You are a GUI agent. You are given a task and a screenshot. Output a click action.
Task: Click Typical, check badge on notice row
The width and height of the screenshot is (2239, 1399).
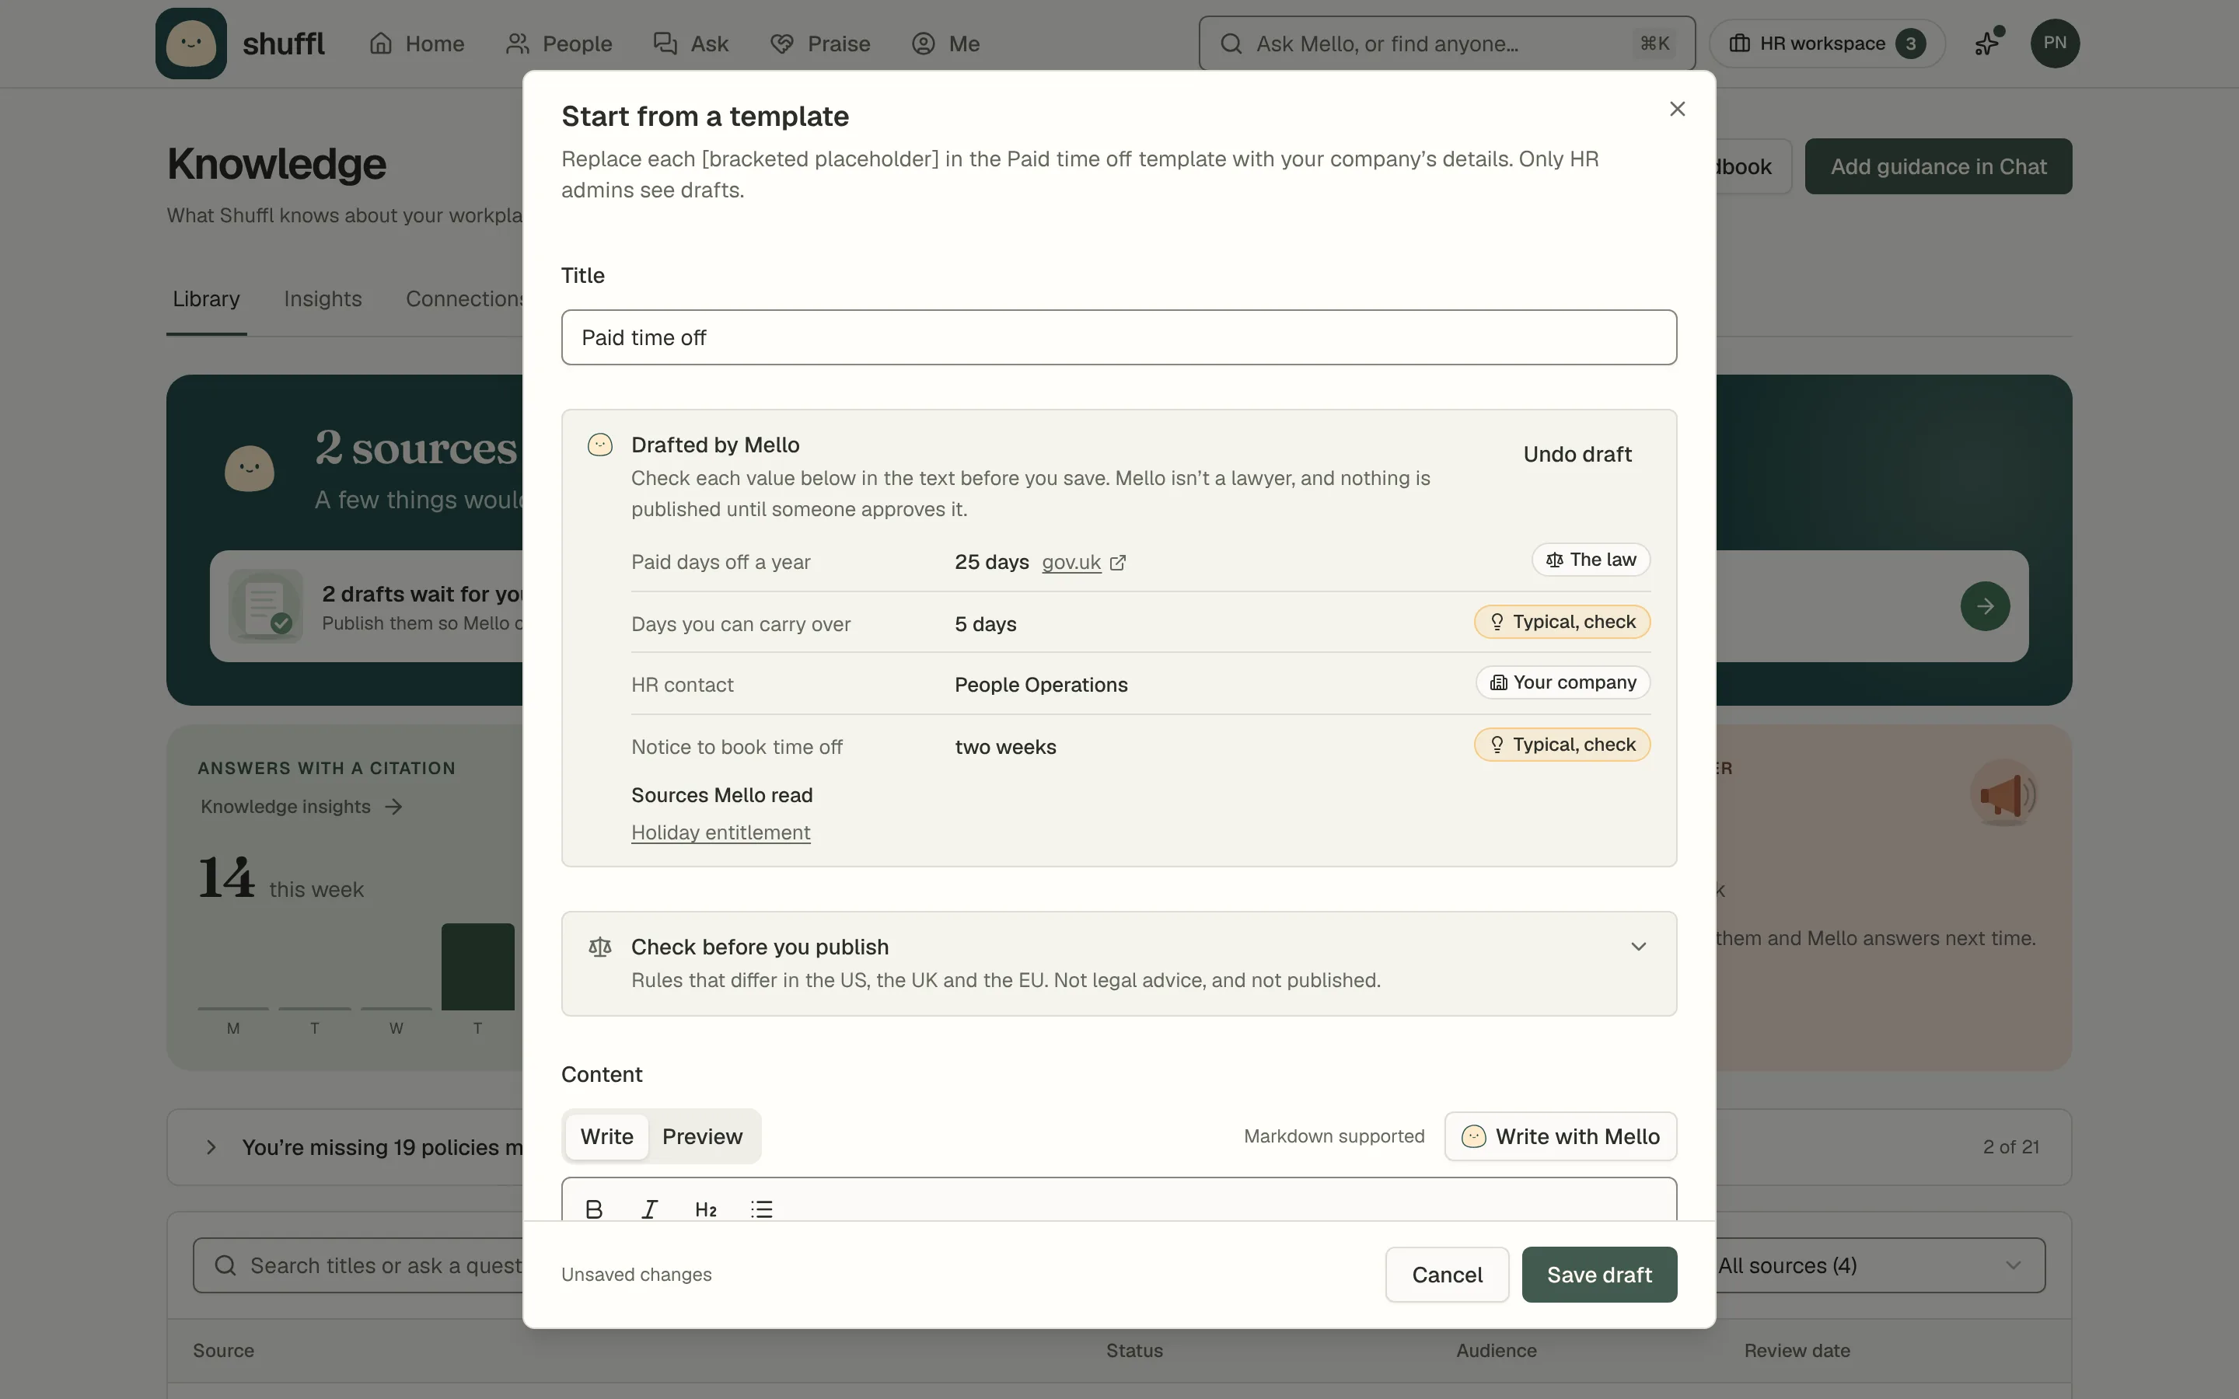[x=1562, y=745]
